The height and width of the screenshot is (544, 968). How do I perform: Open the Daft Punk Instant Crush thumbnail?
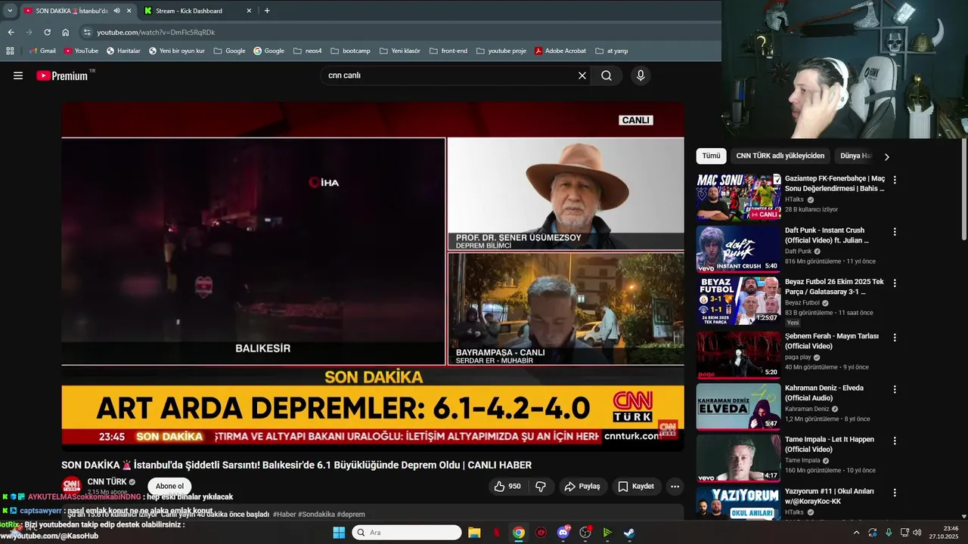[x=738, y=249]
